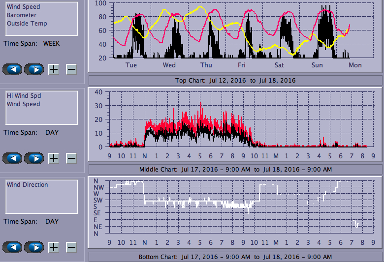Click the top chart back arrow button
384x262 pixels.
point(13,69)
